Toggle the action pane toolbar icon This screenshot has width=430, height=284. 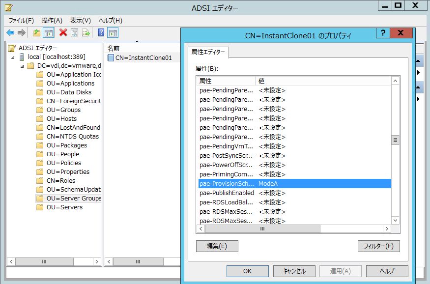click(x=113, y=33)
